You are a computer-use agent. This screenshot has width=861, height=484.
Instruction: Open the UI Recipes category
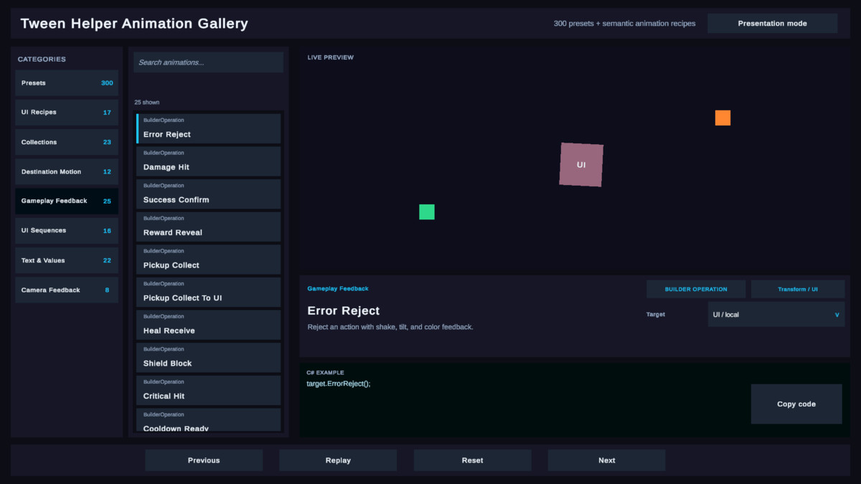point(67,113)
